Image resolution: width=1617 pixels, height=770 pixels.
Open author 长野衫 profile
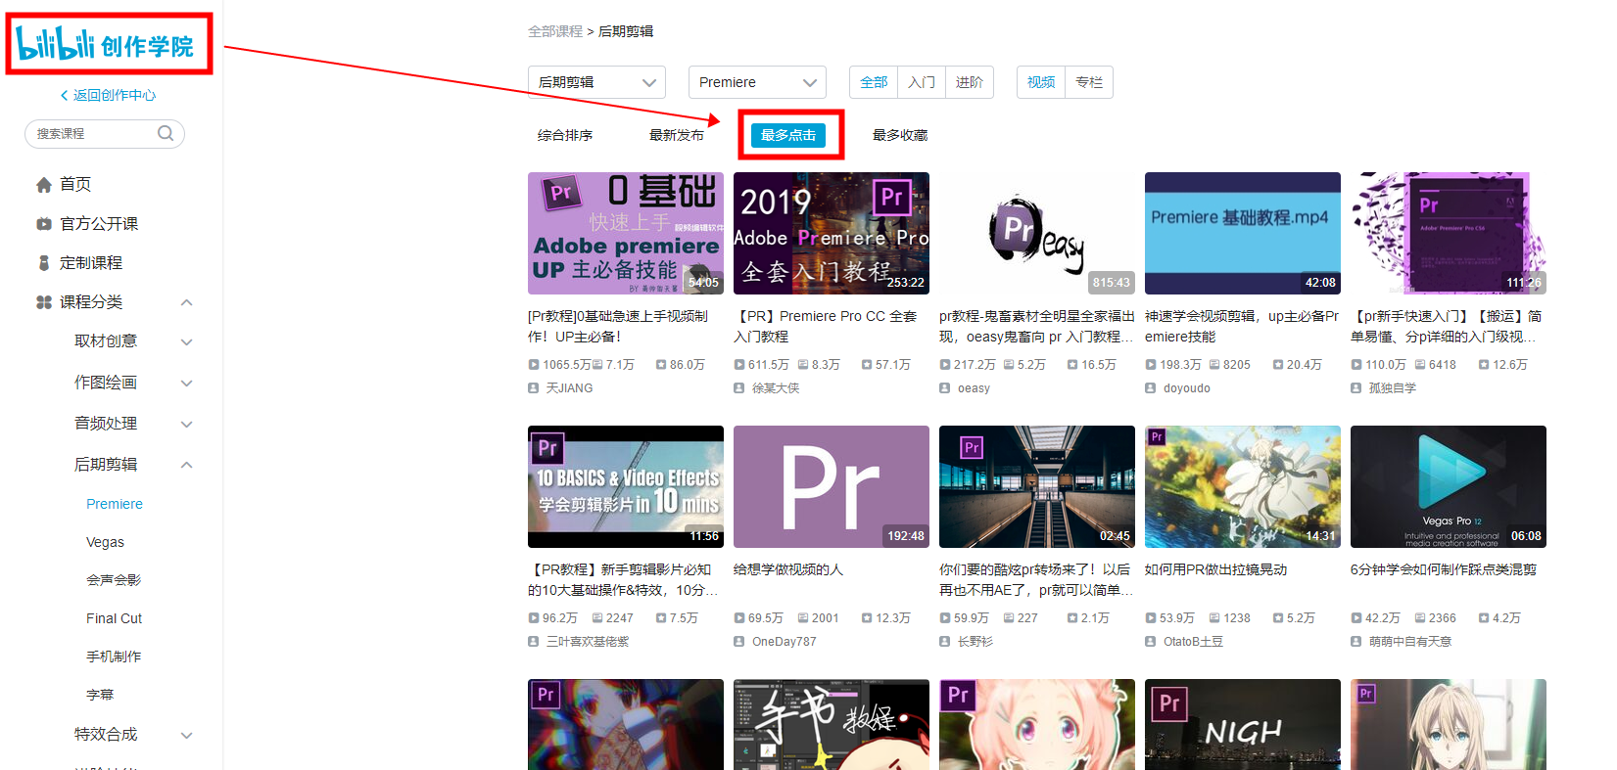[975, 642]
